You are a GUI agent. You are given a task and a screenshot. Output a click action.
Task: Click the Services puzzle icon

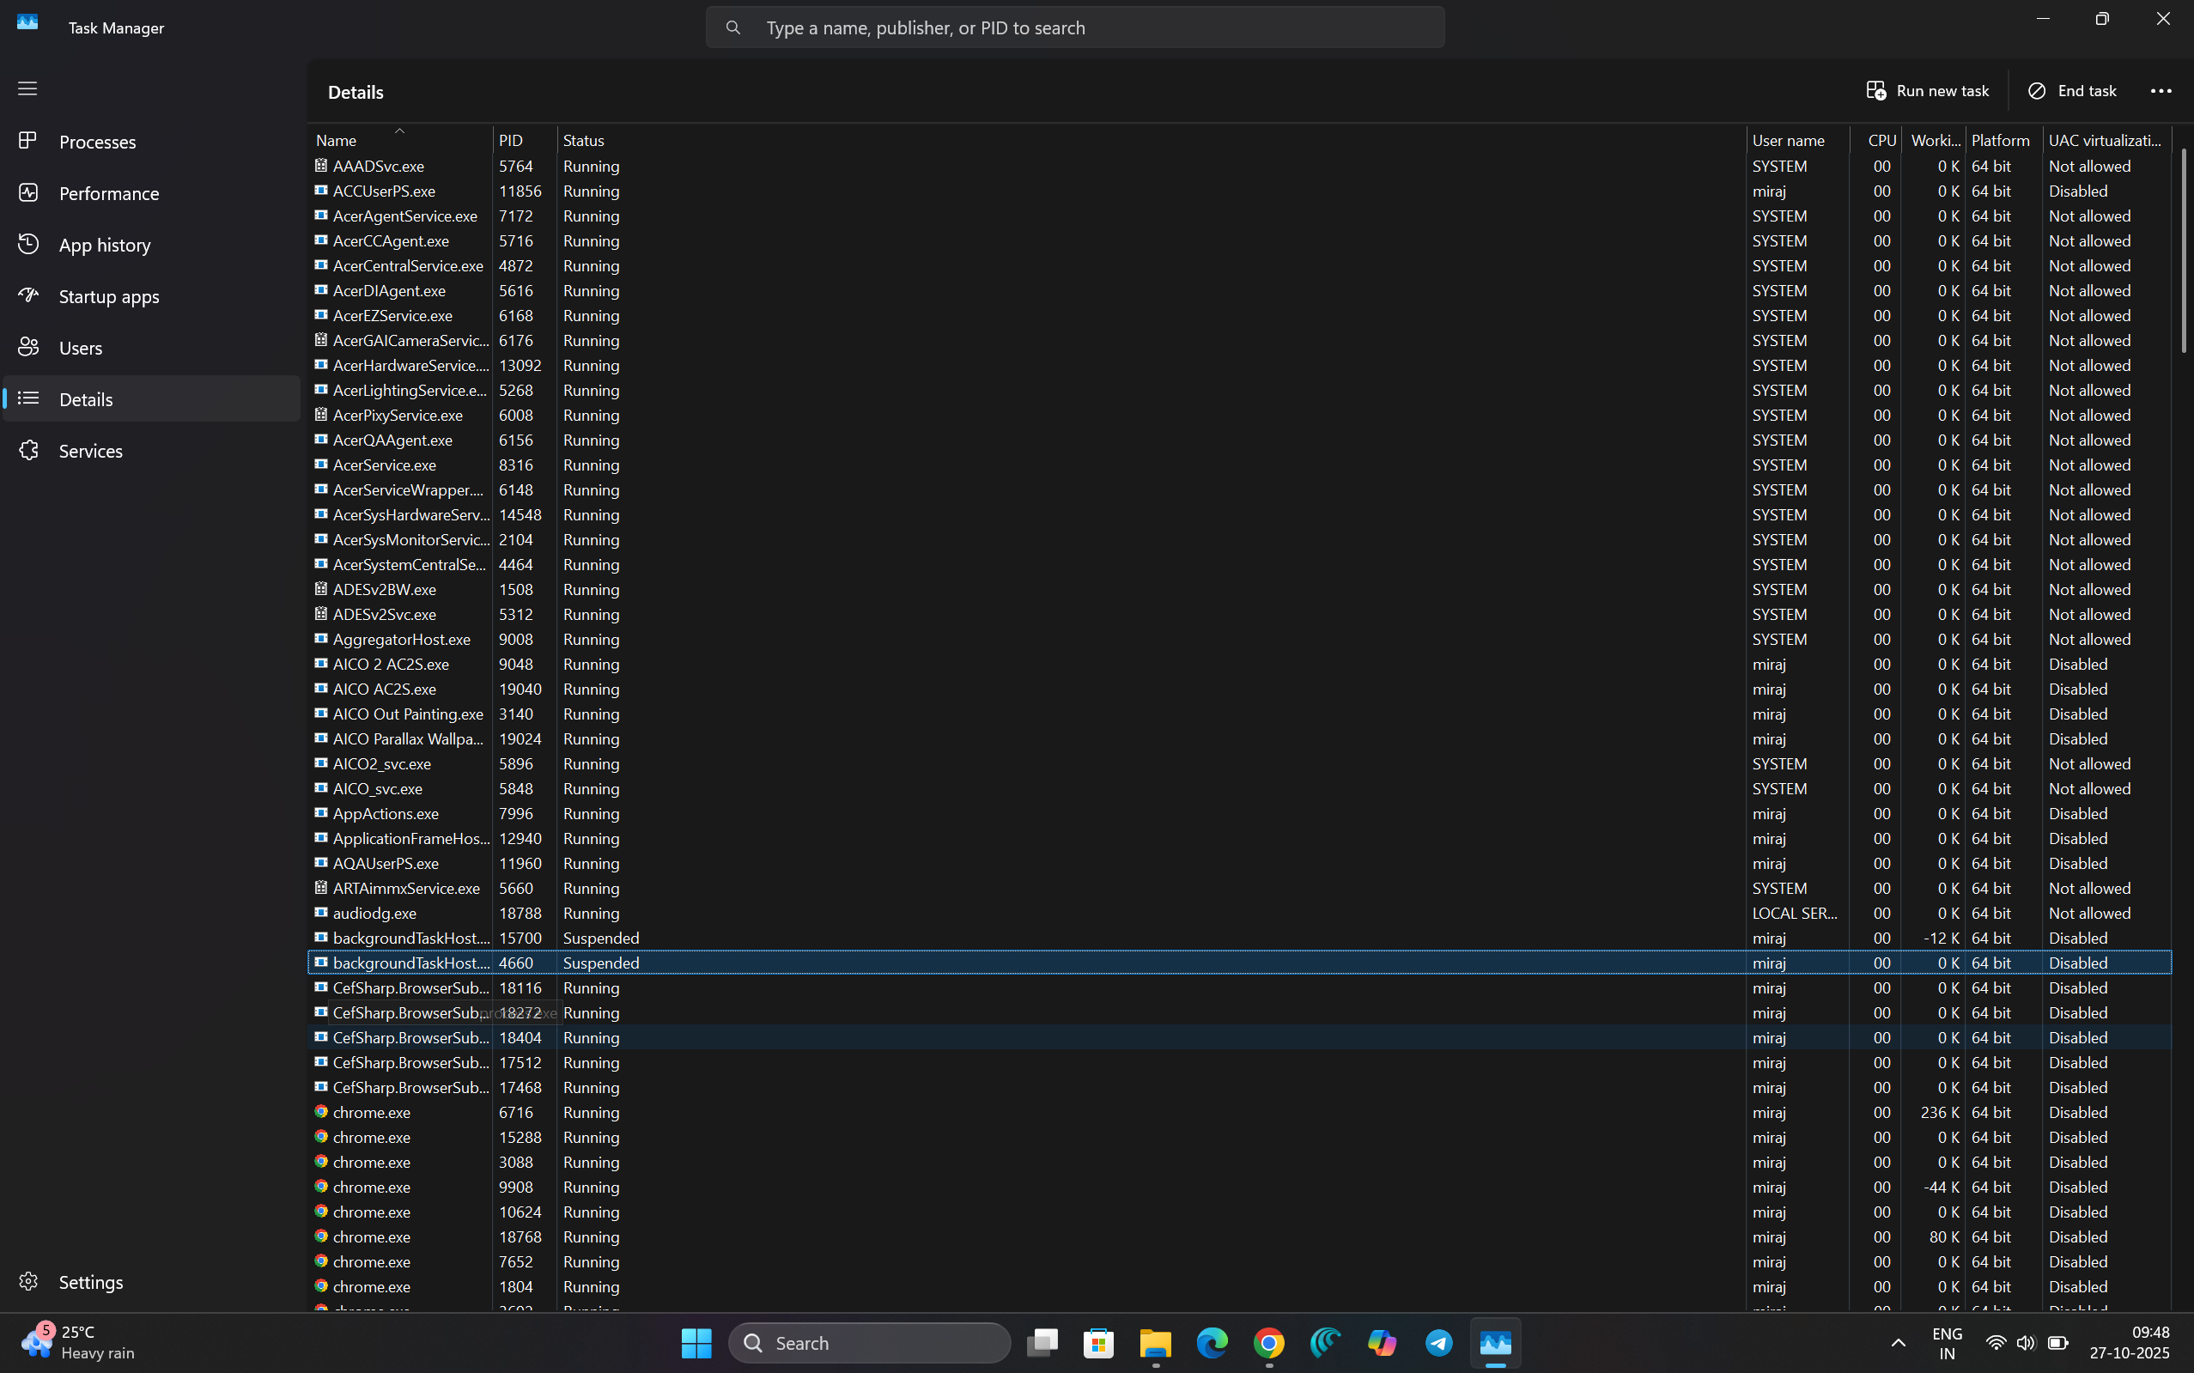click(x=28, y=451)
